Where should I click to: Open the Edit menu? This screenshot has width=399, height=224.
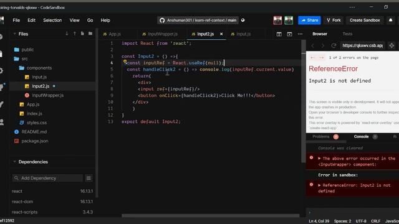click(32, 21)
